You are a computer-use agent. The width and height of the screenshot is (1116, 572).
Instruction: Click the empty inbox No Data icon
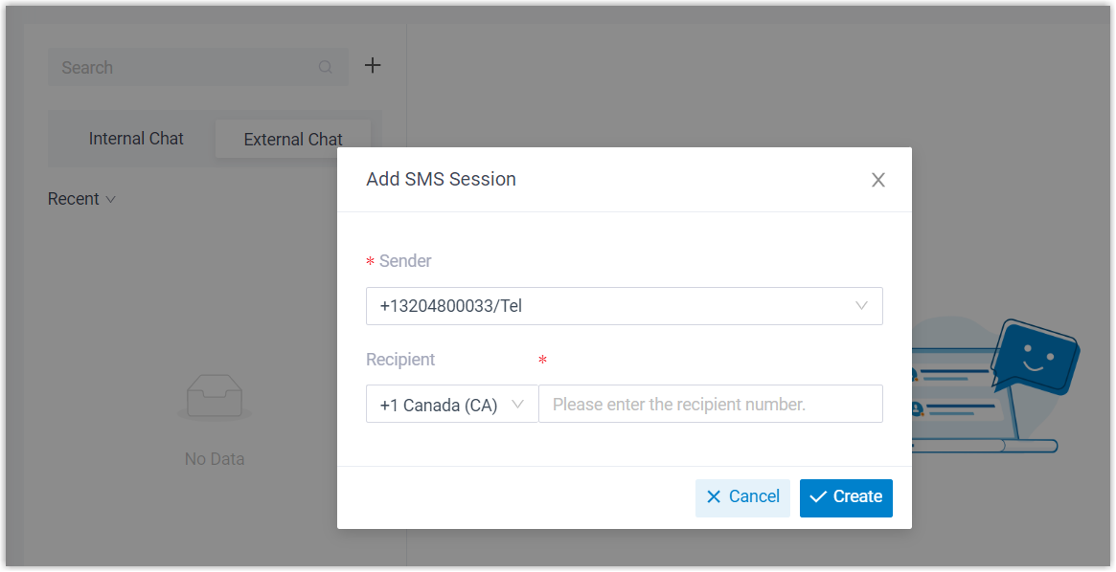tap(215, 396)
